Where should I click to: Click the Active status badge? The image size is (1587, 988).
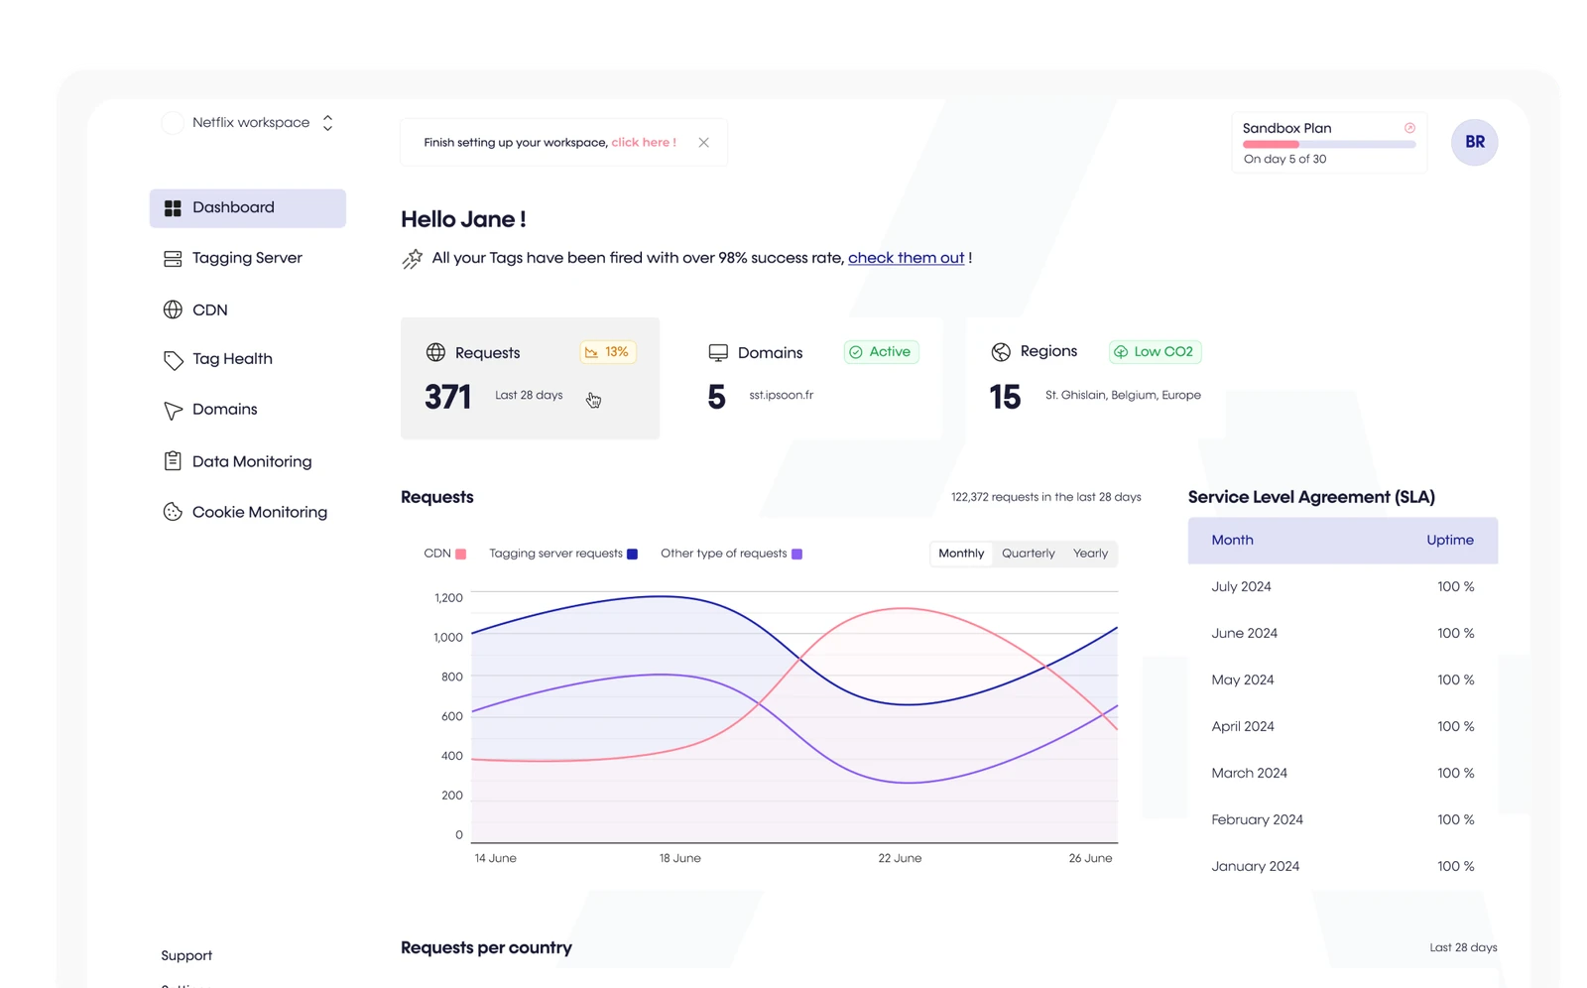881,352
